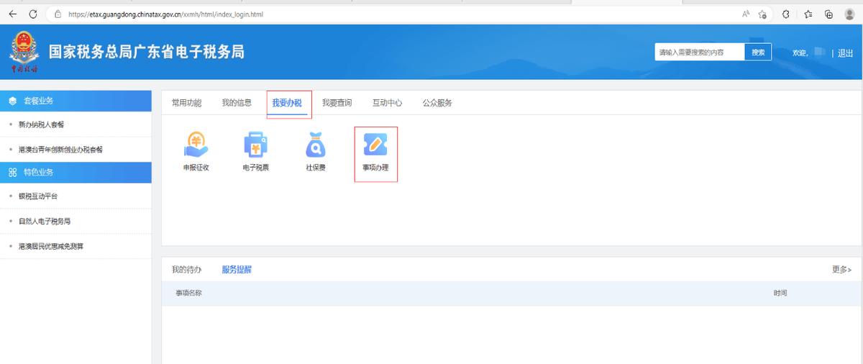Switch to 我的信息 tab
Viewport: 863px width, 364px height.
(237, 103)
